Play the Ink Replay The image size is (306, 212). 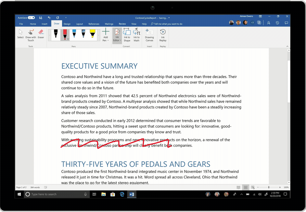(x=163, y=35)
